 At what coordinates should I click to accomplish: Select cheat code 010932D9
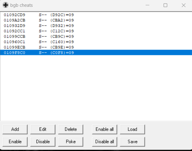[x=15, y=26]
